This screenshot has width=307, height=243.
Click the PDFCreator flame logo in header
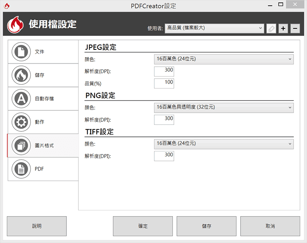tap(15, 25)
